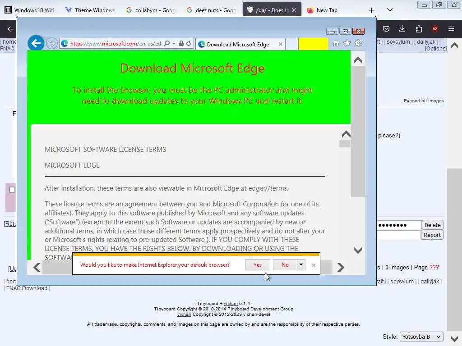Click Yes to make IE default browser
Screen dimensions: 462x346
258,265
